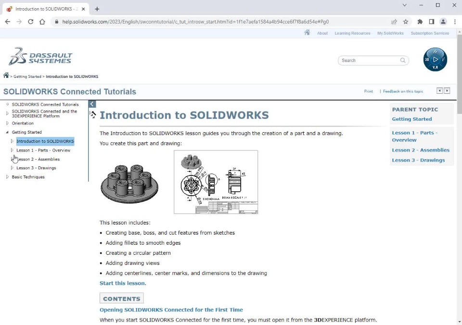This screenshot has height=325, width=462.
Task: Open the user profile avatar icon
Action: click(443, 22)
